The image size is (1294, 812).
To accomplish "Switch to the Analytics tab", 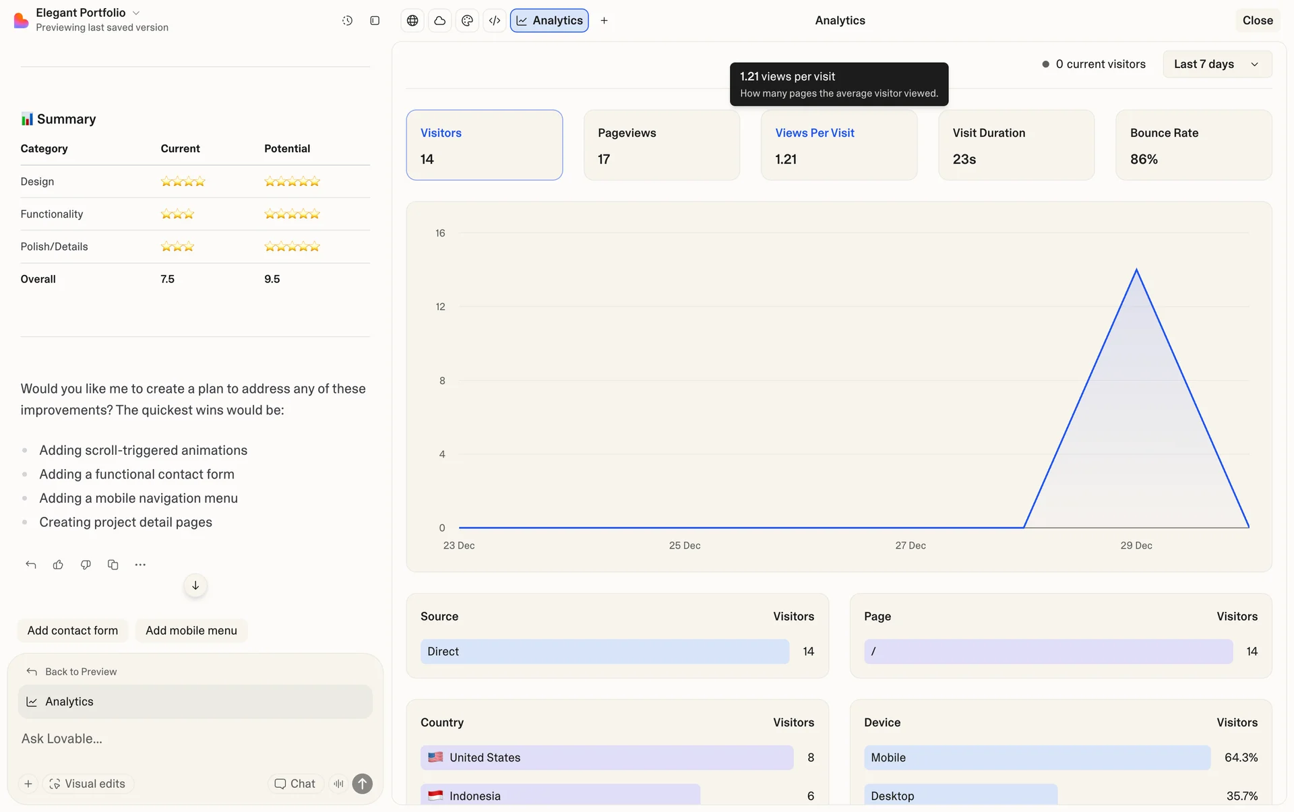I will [549, 20].
